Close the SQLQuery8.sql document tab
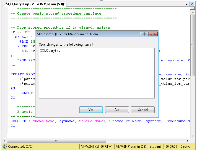Image resolution: width=197 pixels, height=151 pixels. tap(191, 4)
